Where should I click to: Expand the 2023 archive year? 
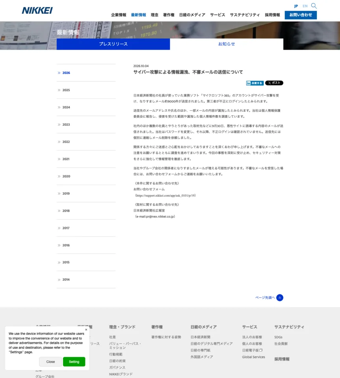tap(86, 125)
